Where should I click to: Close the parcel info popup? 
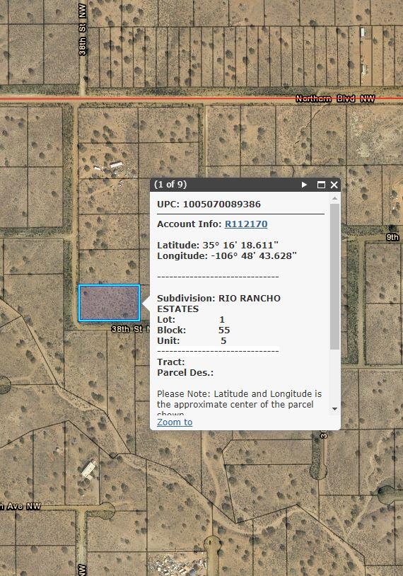click(334, 185)
